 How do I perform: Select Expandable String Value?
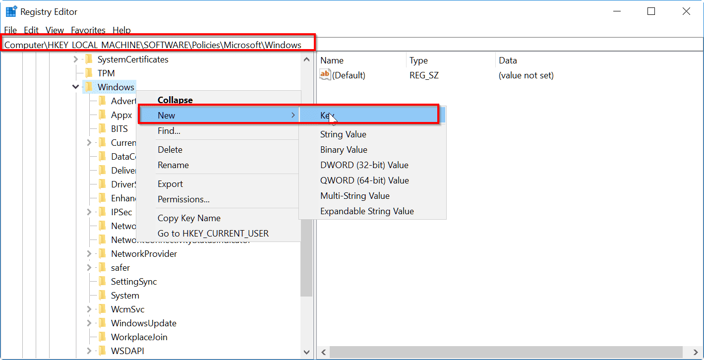click(372, 211)
